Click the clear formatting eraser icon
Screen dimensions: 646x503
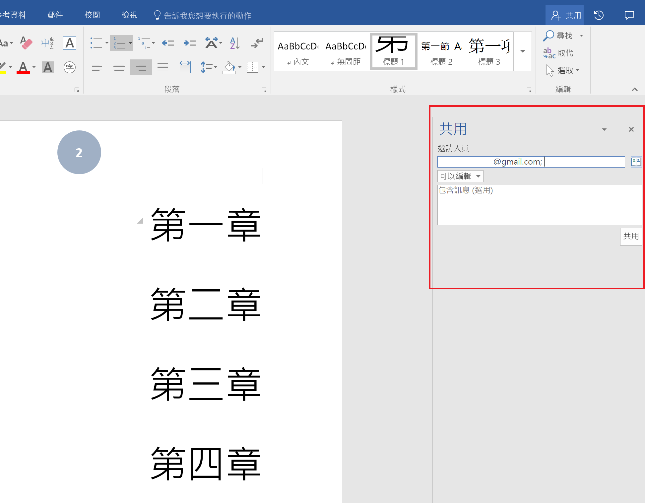[26, 43]
